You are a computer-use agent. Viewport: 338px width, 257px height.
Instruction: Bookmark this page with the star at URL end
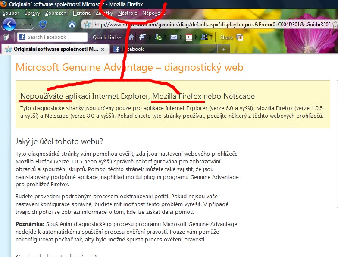pyautogui.click(x=335, y=24)
